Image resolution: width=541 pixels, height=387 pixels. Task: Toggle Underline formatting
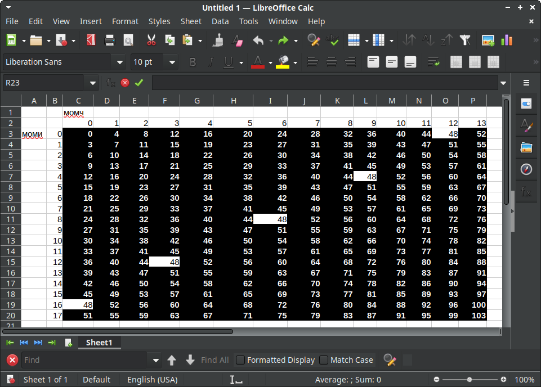point(229,62)
